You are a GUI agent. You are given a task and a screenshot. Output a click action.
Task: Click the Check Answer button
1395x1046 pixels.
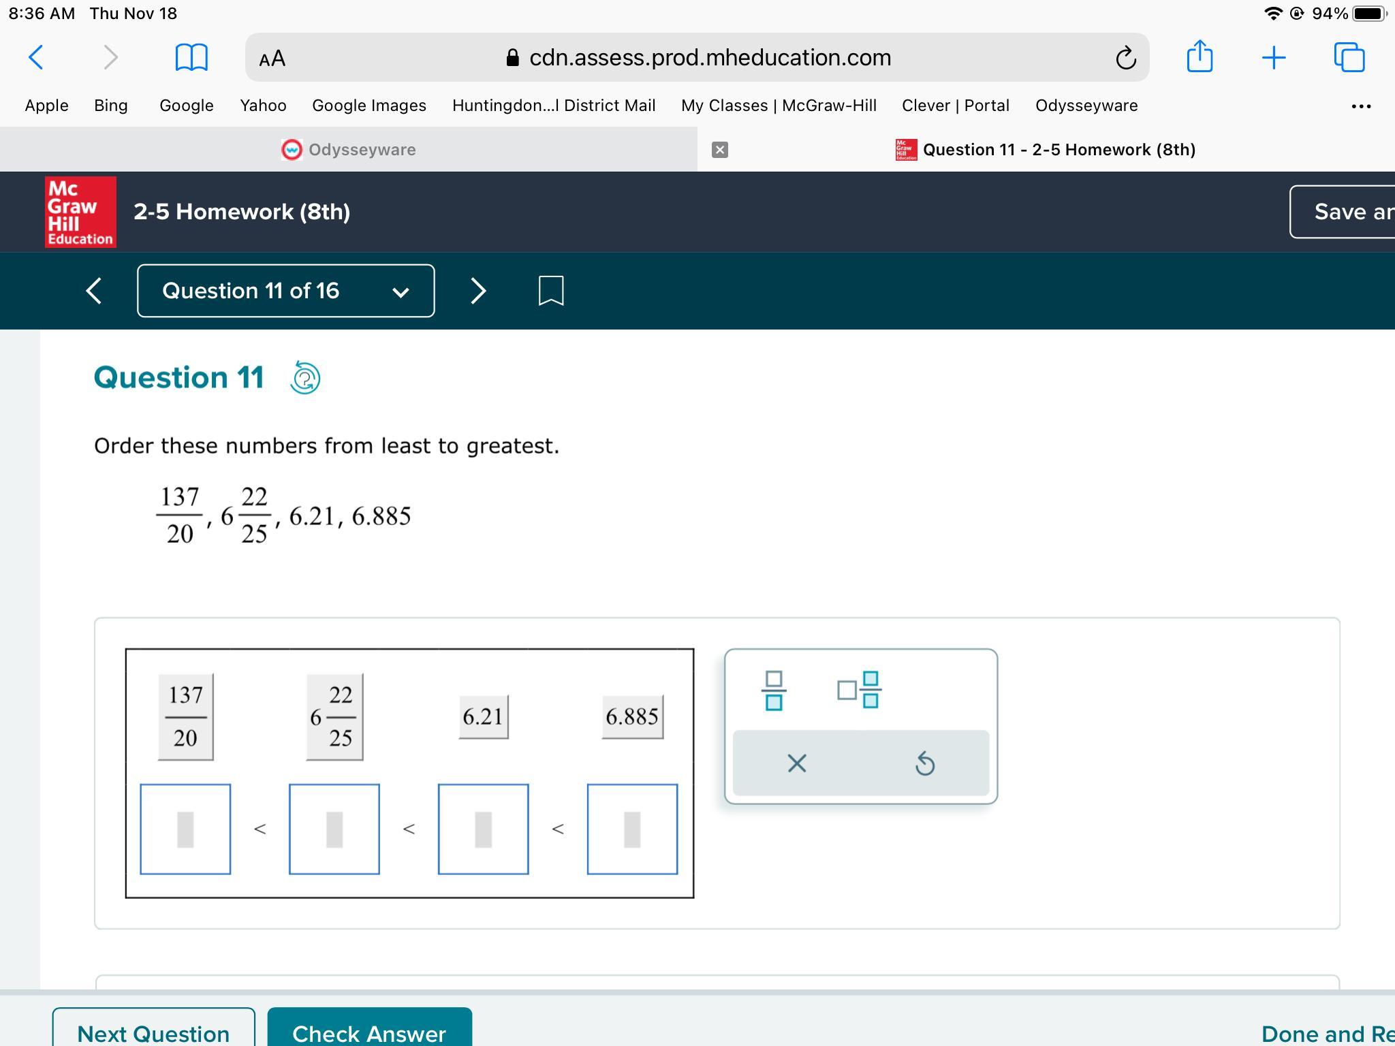(x=369, y=1031)
